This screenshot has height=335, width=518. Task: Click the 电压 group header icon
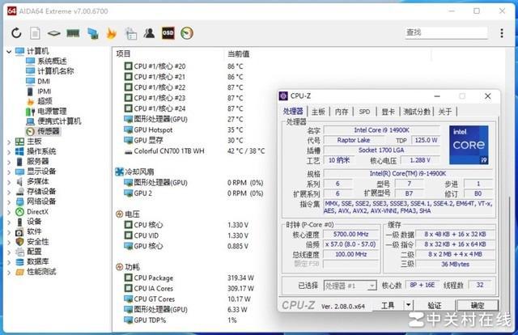tap(119, 214)
